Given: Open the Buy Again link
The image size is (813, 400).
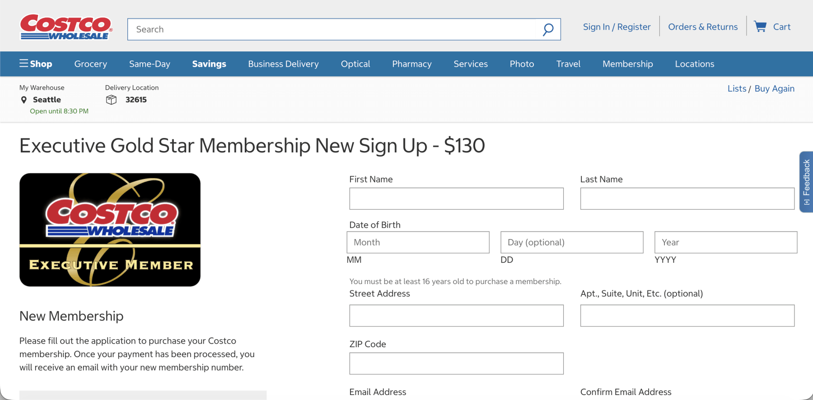Looking at the screenshot, I should pyautogui.click(x=774, y=89).
